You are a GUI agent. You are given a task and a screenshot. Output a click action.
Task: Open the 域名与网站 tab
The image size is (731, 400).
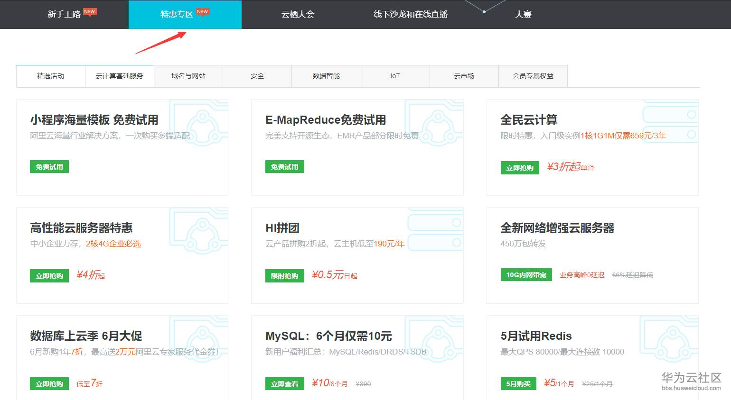188,76
